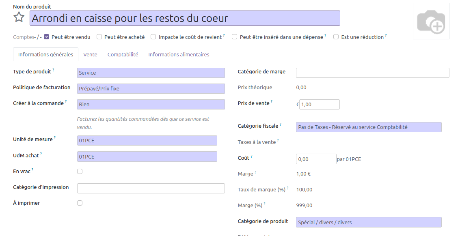Show help tooltip for Coût
Image resolution: width=460 pixels, height=236 pixels.
251,157
